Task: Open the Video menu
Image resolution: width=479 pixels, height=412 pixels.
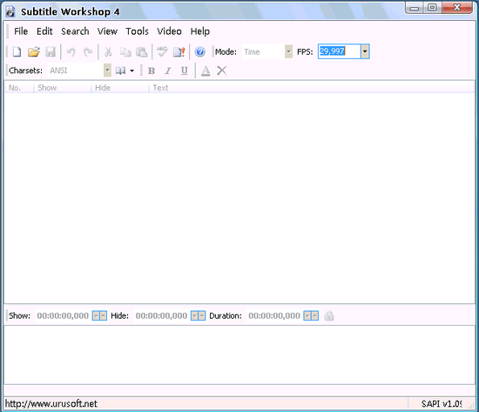Action: 169,31
